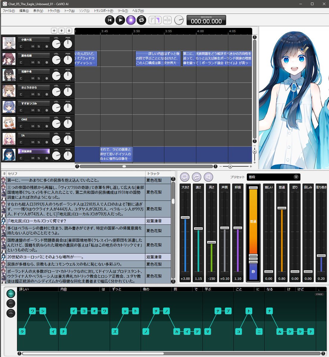The height and width of the screenshot is (357, 329).
Task: Select the 双葉湊音 track portrait
Action: click(x=9, y=155)
